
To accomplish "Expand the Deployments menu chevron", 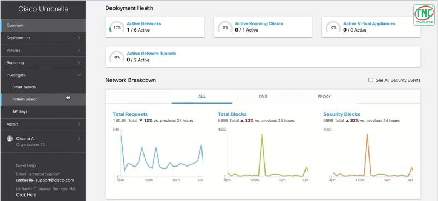I will 79,38.
